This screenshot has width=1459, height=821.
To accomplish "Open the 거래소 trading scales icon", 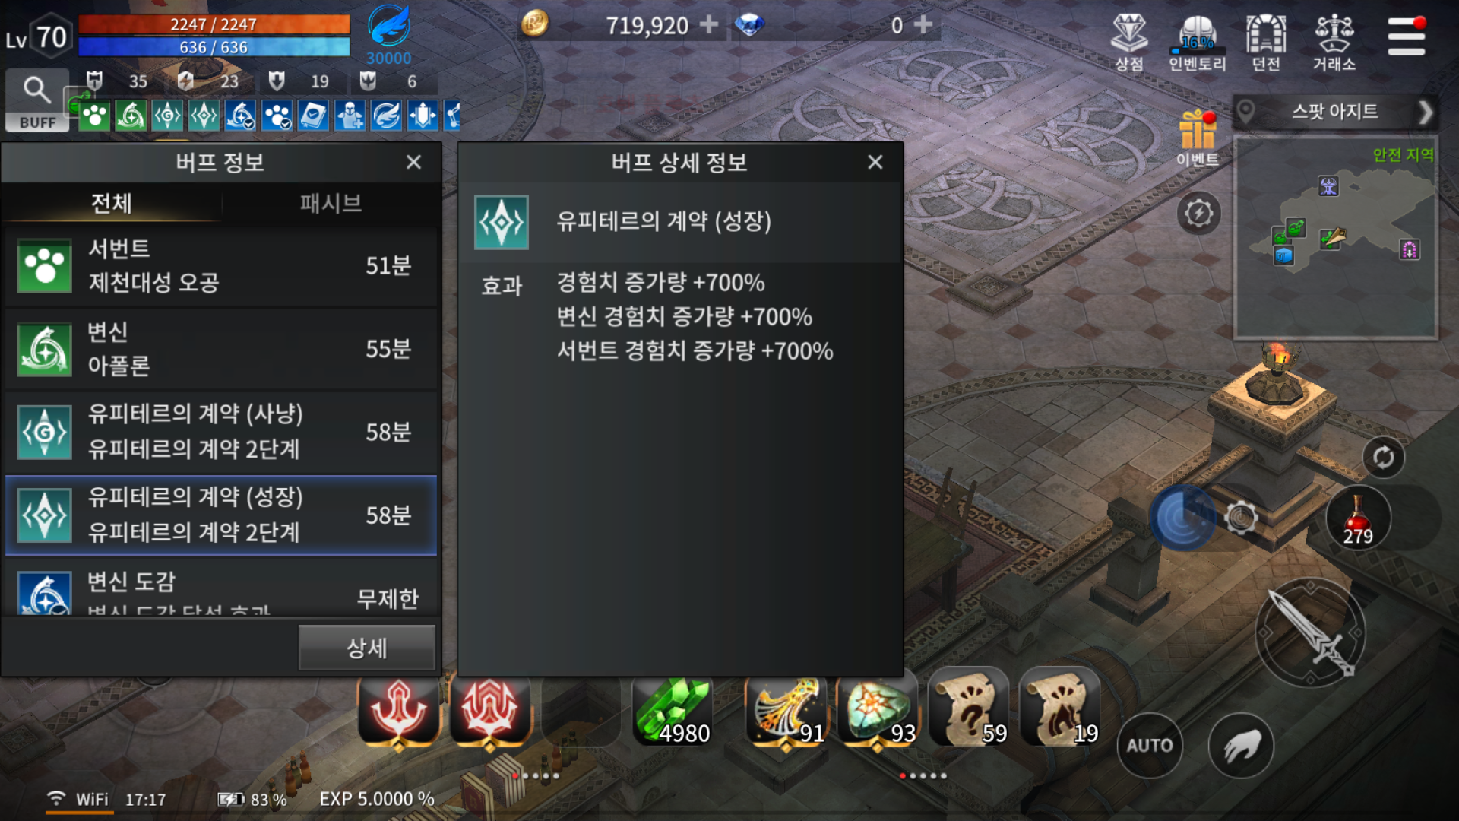I will click(1334, 43).
